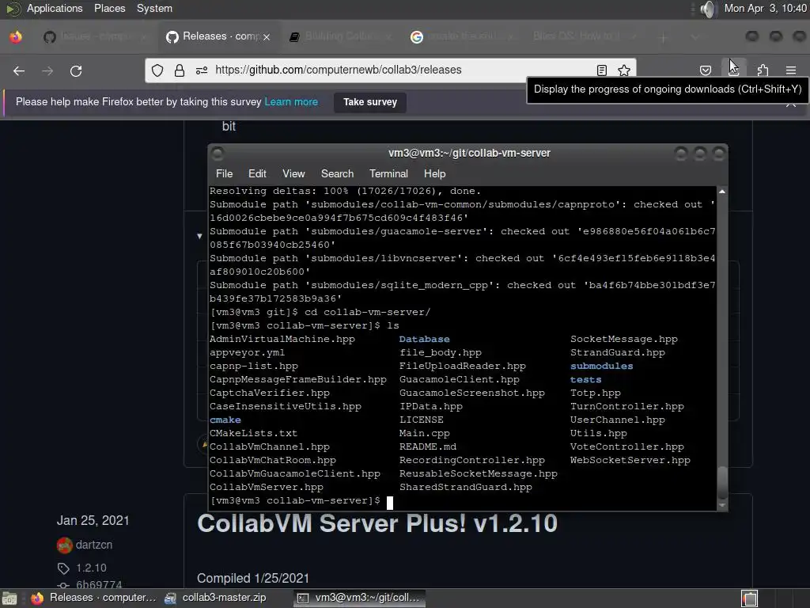This screenshot has width=810, height=608.
Task: Open CollabVM Server Plus! v1.2.10 release title
Action: point(377,523)
